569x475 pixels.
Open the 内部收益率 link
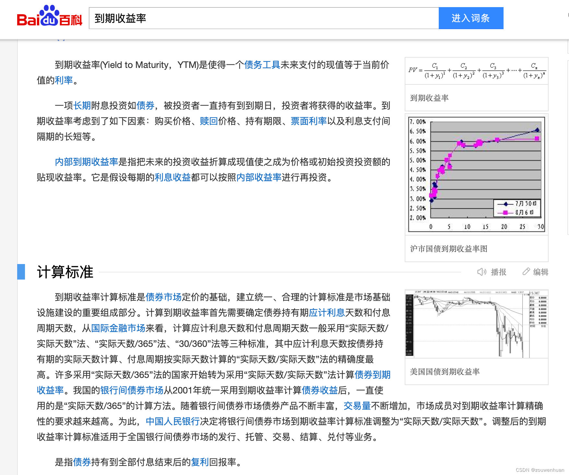coord(259,177)
